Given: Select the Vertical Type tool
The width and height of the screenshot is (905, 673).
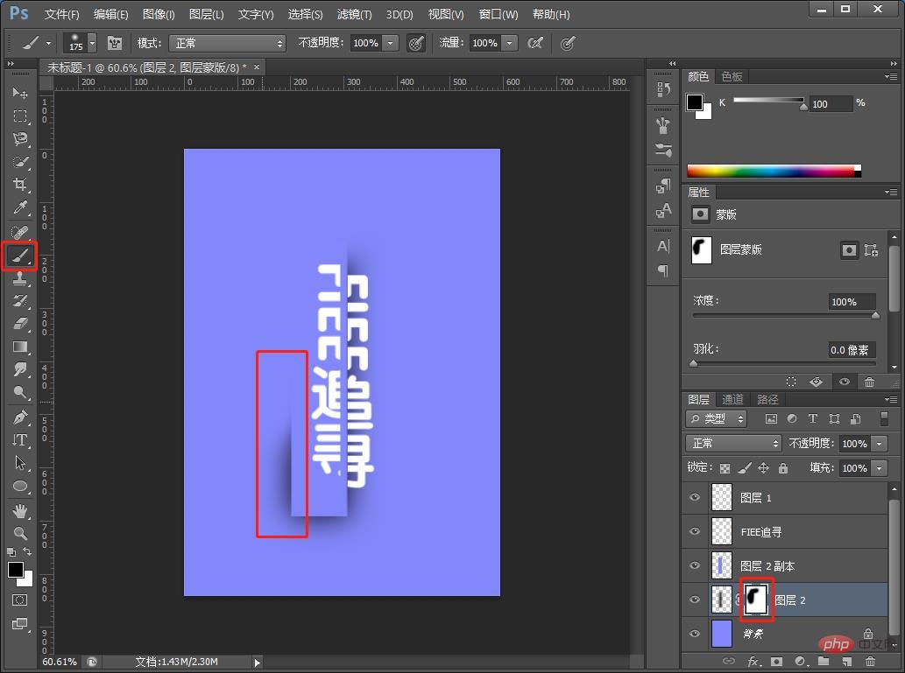Looking at the screenshot, I should 20,440.
